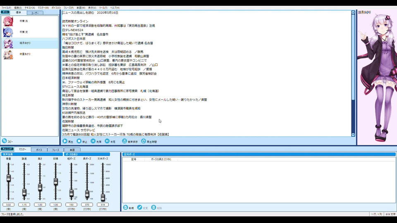This screenshot has height=223, width=397.
Task: Click the 変更 edit pencil icon
Action: (139, 207)
